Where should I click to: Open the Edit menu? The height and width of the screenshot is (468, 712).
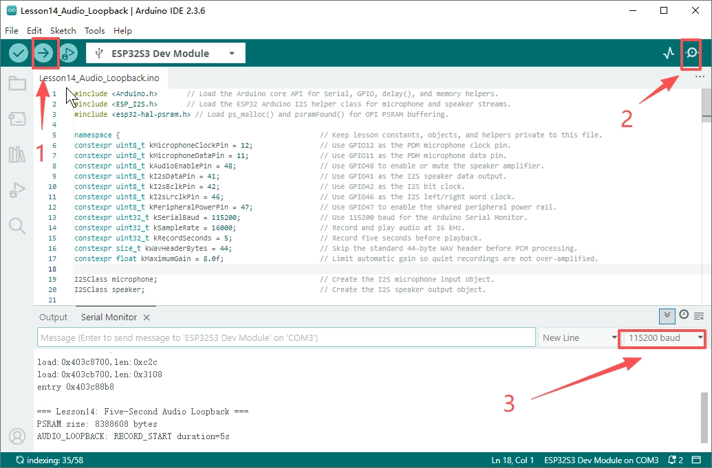pyautogui.click(x=34, y=30)
